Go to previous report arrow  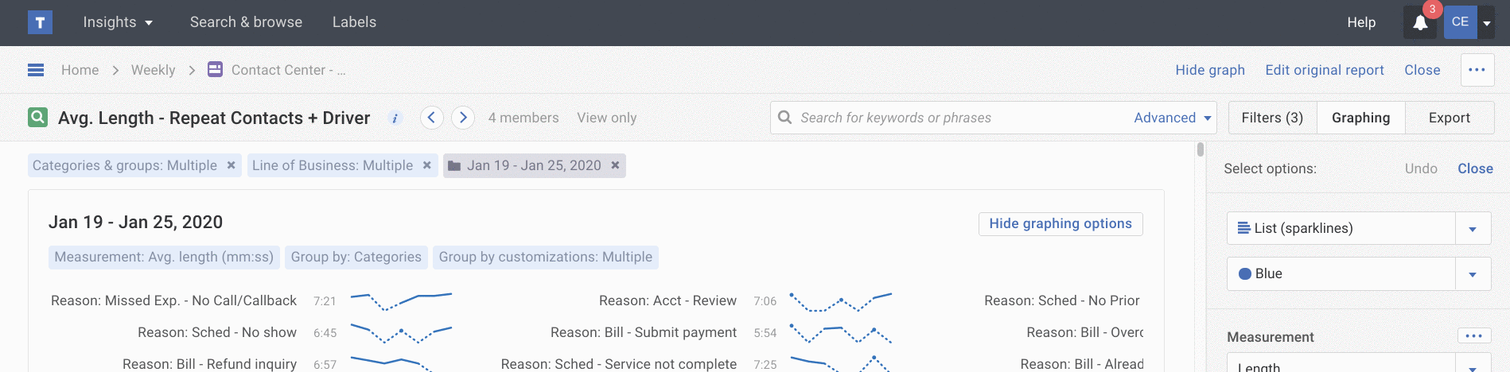point(431,118)
